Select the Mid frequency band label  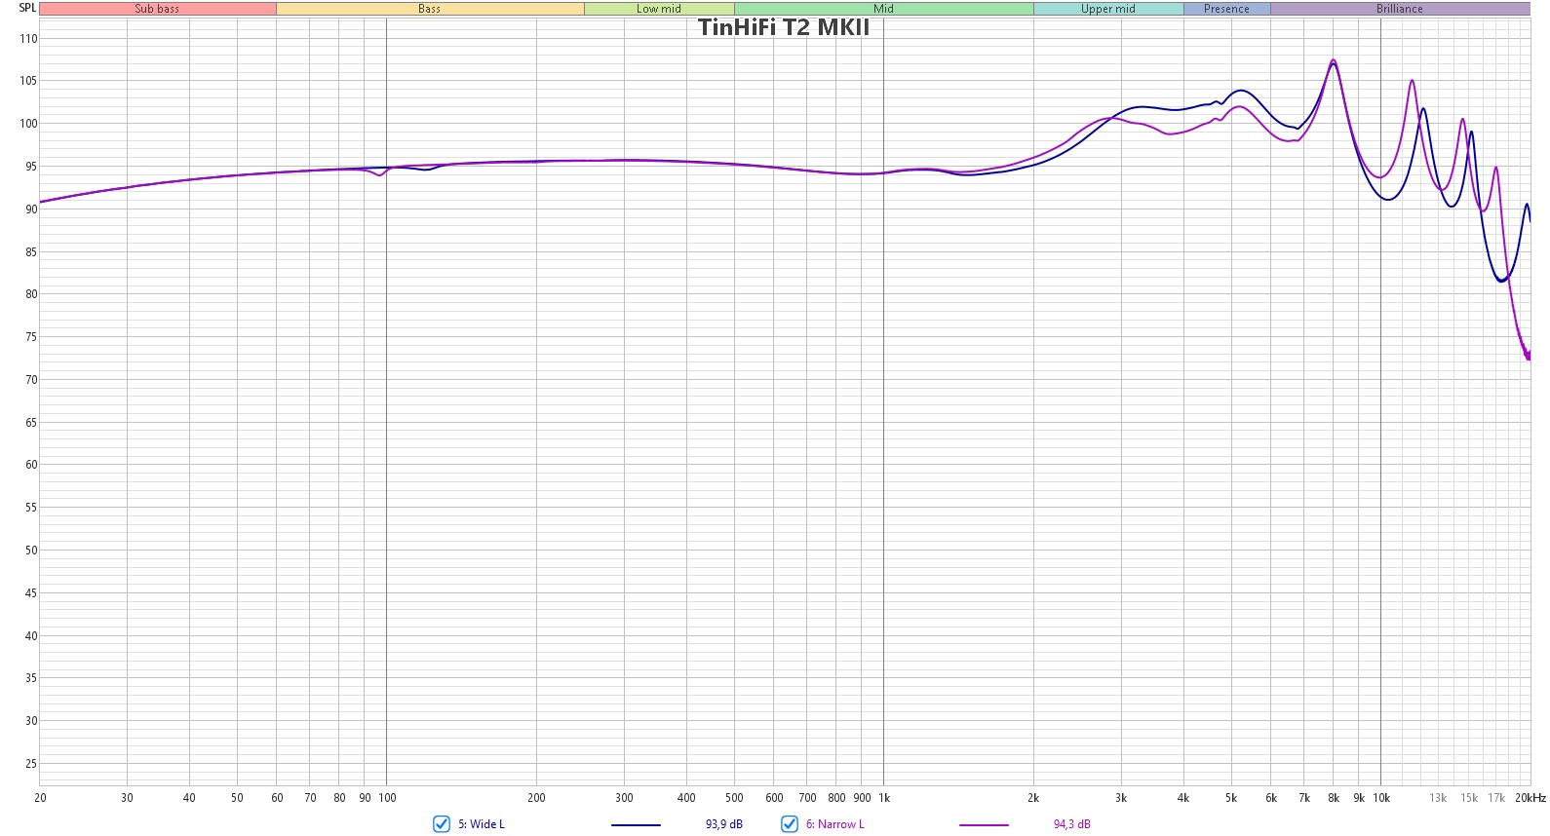(x=884, y=9)
